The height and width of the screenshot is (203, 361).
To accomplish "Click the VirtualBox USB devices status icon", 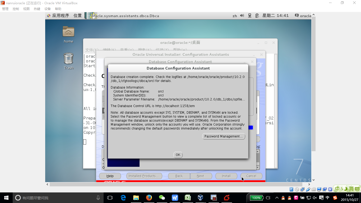I will pyautogui.click(x=308, y=189).
